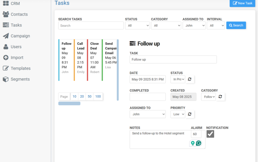Set page size to 50
The height and width of the screenshot is (162, 258).
[x=90, y=96]
